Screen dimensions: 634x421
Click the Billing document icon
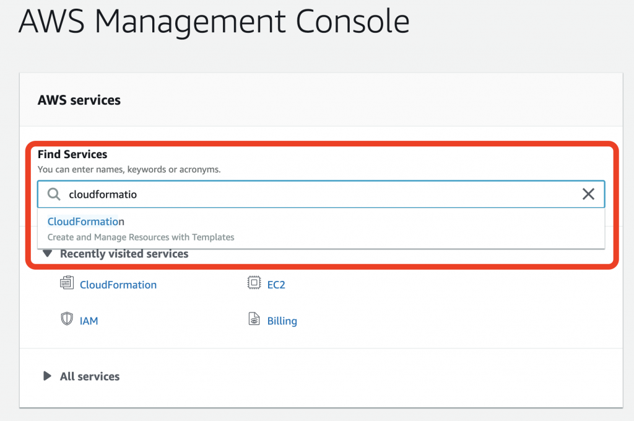click(254, 320)
